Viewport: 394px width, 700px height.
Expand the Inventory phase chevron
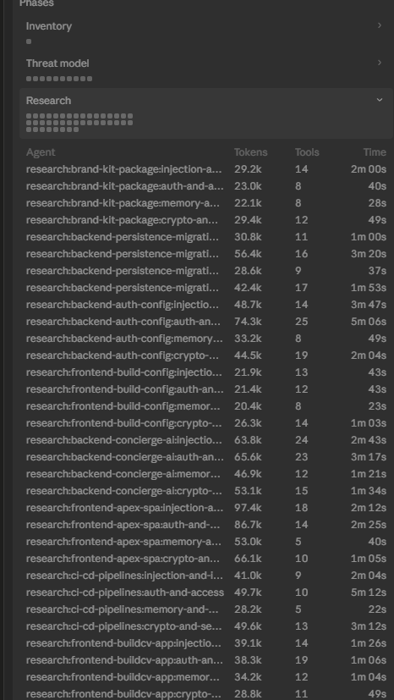380,25
